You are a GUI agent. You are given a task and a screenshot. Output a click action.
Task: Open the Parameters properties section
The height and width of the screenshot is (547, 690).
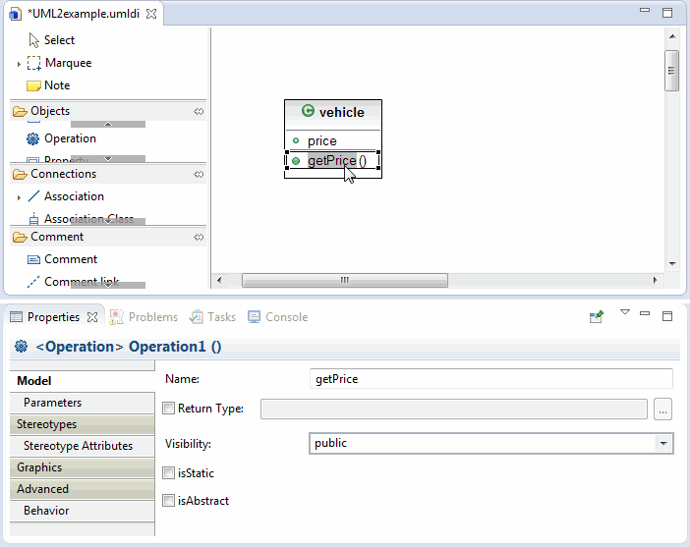tap(53, 403)
